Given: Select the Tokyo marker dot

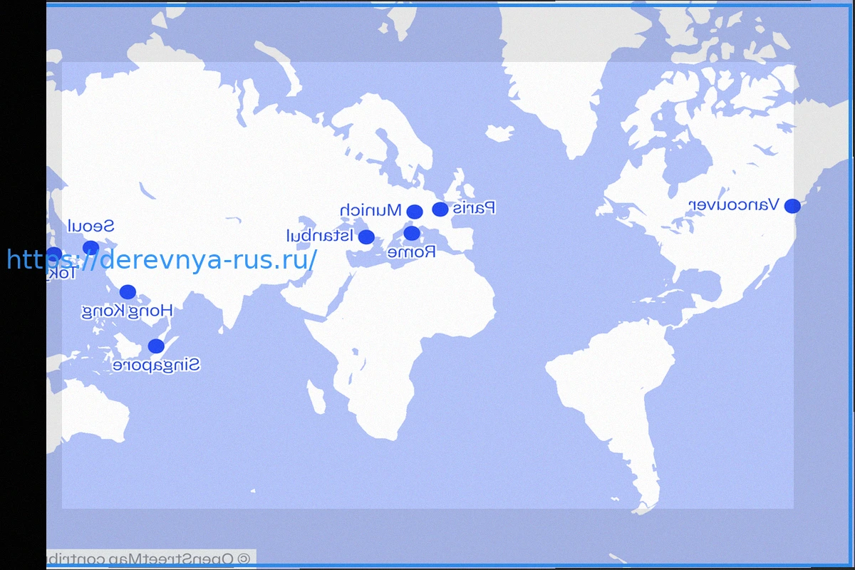Looking at the screenshot, I should 54,253.
